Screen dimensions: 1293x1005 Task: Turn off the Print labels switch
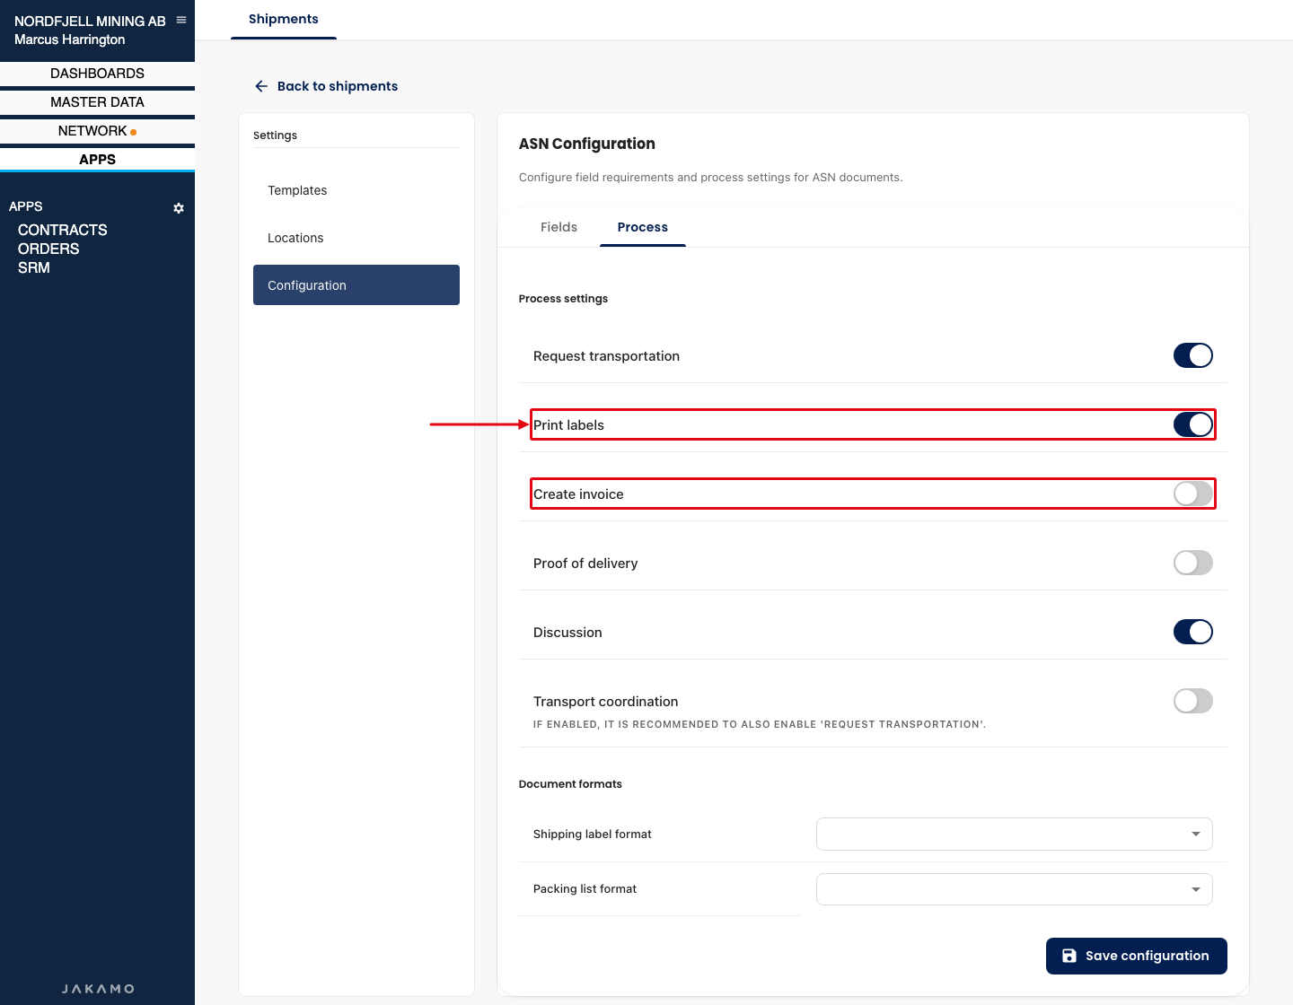(x=1193, y=424)
